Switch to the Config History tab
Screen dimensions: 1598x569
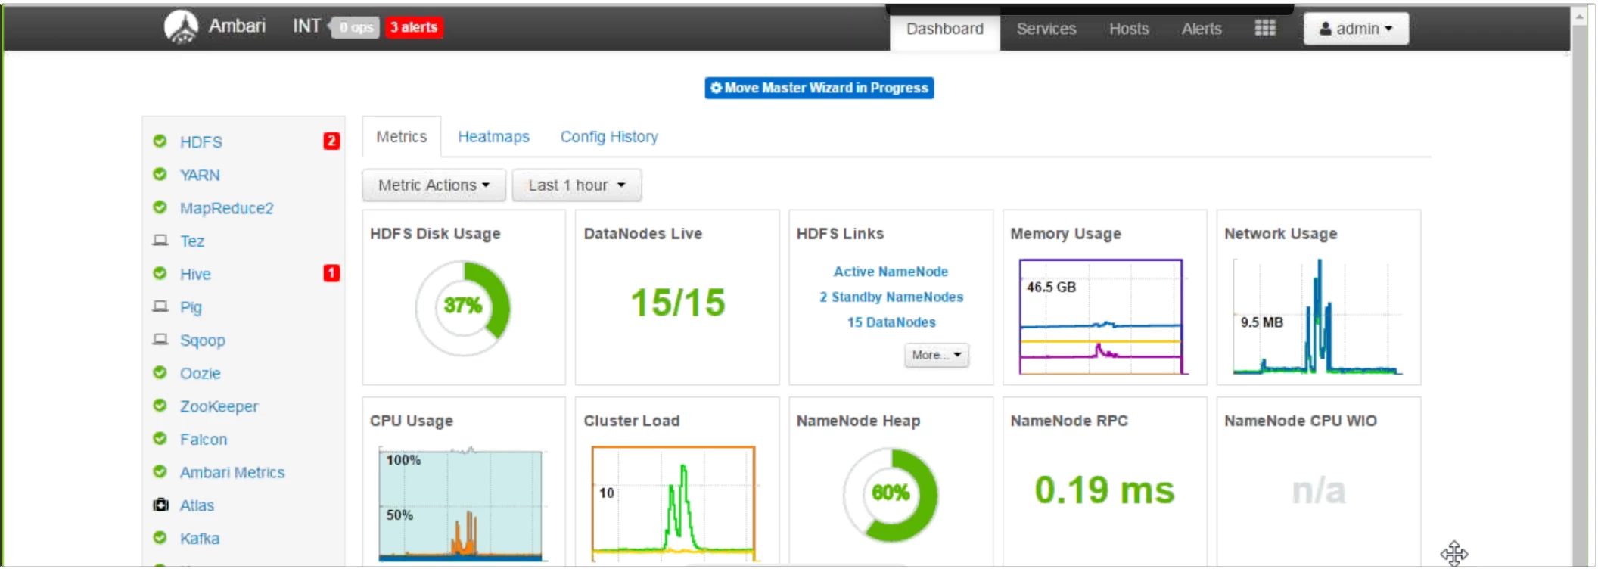(609, 137)
